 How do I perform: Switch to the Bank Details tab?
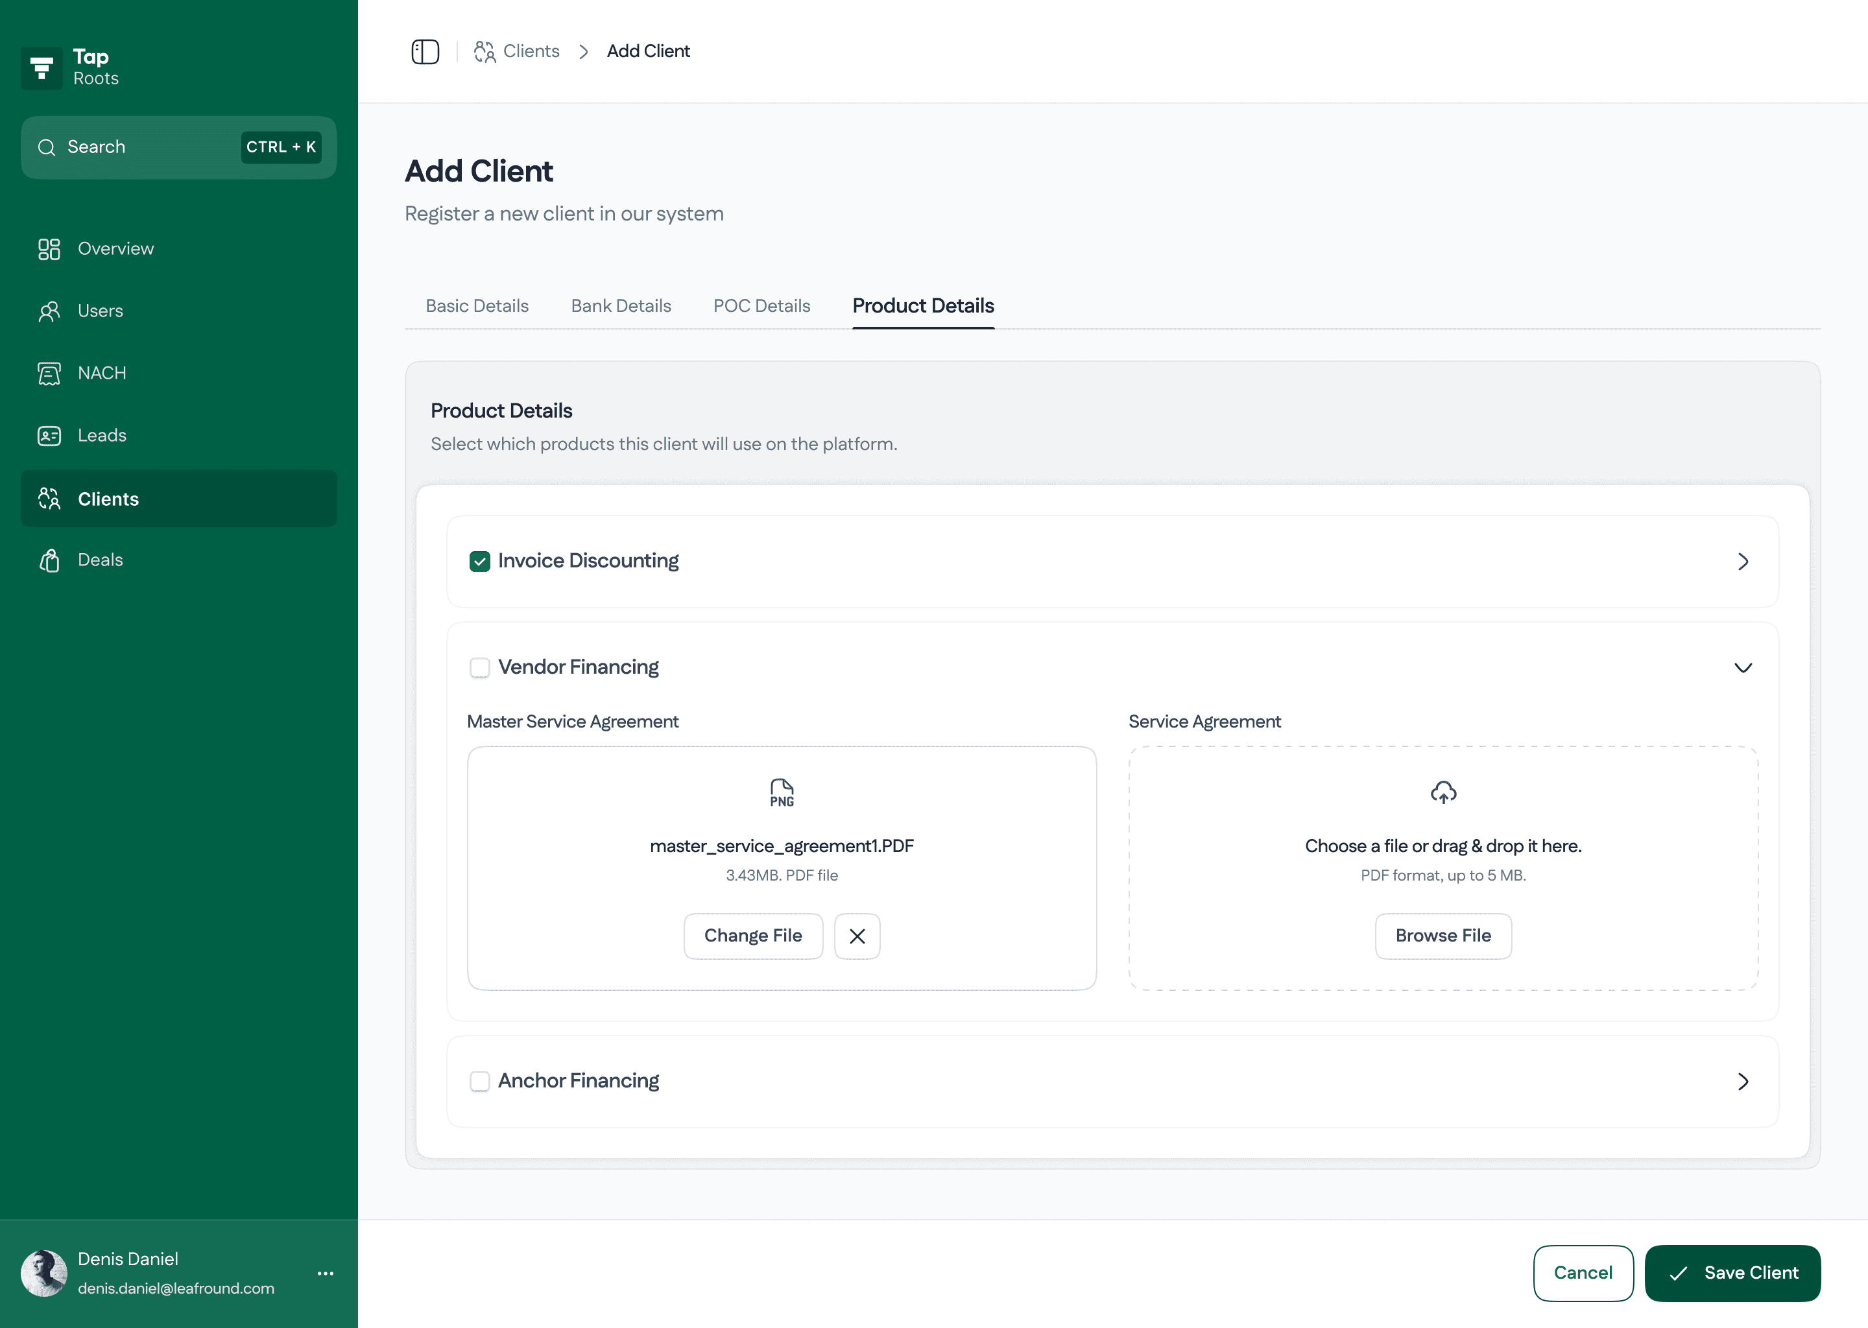point(621,306)
